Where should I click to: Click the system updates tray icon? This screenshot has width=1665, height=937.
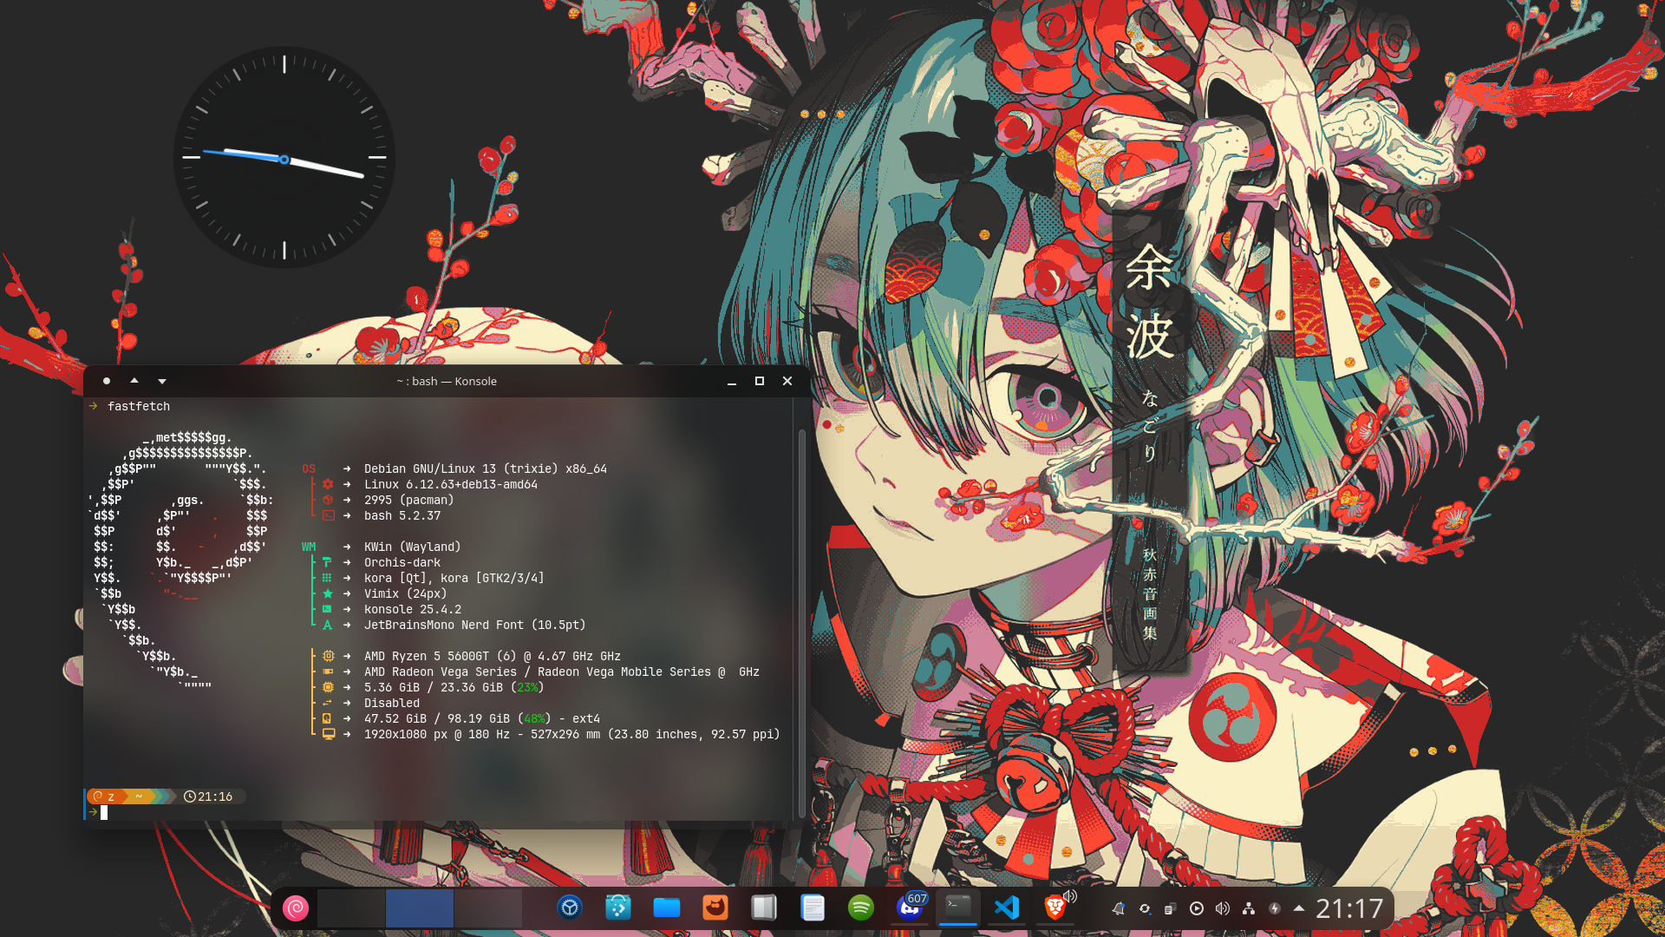point(1145,908)
